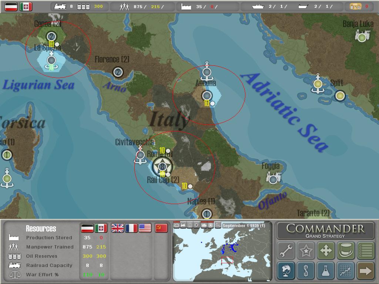Screen dimensions: 379x284
Task: Click the treasure chest icon top right
Action: tap(356, 7)
